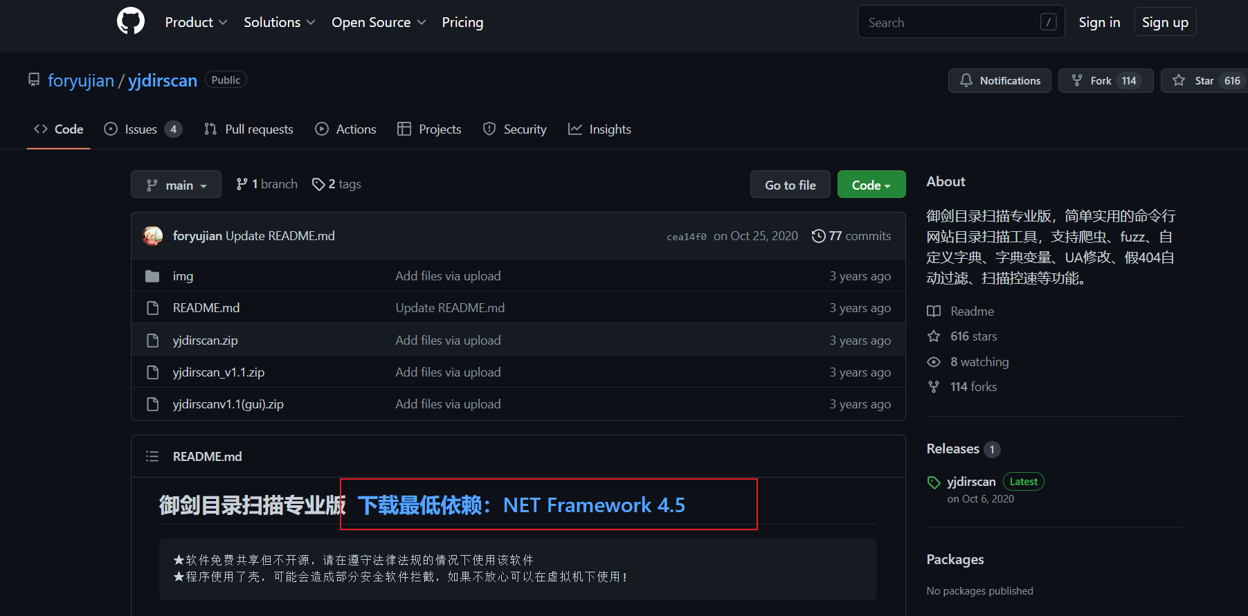Screen dimensions: 1248x616
Task: Click the fork icon in Fork button
Action: (1077, 80)
